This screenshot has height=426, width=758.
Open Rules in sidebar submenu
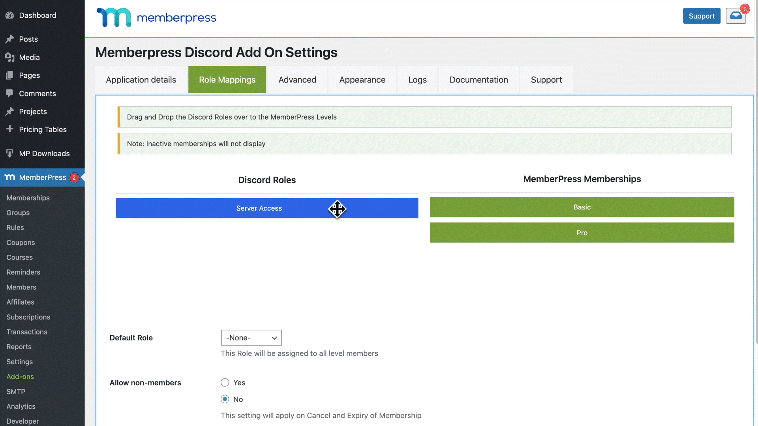click(x=15, y=228)
